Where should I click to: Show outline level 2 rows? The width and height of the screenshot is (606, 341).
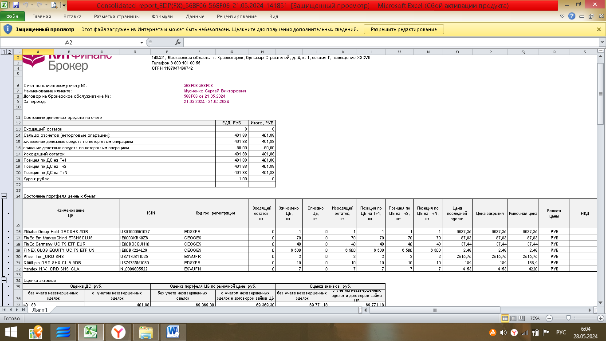tap(9, 52)
